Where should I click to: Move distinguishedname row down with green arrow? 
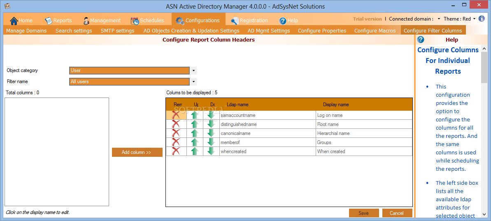[211, 124]
